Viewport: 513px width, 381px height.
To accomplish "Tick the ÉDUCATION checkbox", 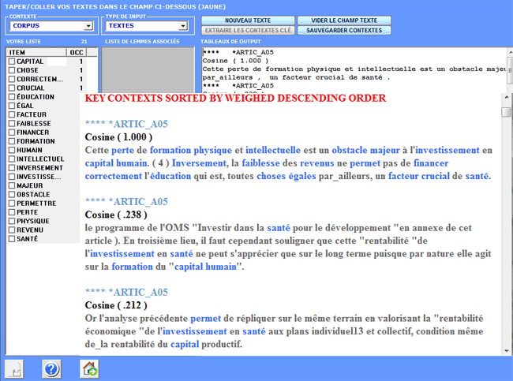I will 12,97.
